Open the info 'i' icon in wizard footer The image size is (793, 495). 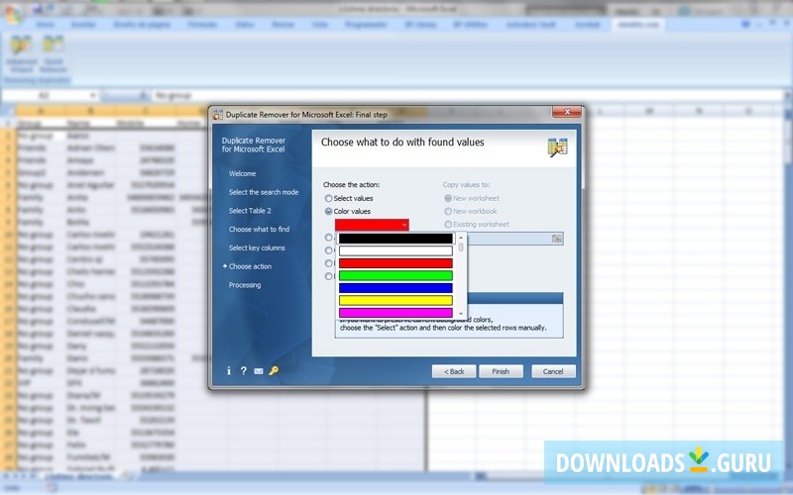coord(229,370)
